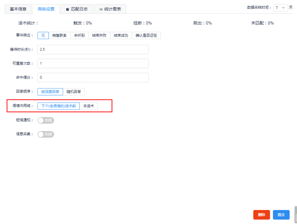The image size is (297, 224).
Task: Select 无 for 事件响应
Action: pos(43,35)
